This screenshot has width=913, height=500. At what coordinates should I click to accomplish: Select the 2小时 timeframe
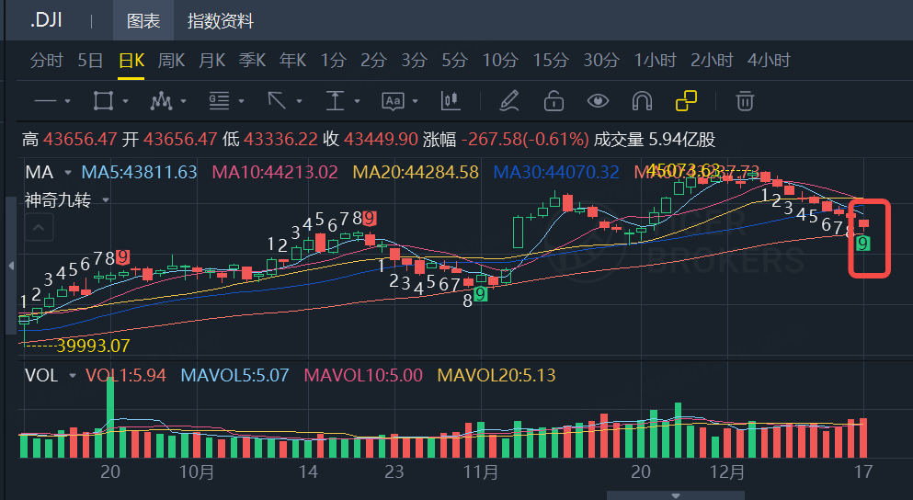[712, 60]
